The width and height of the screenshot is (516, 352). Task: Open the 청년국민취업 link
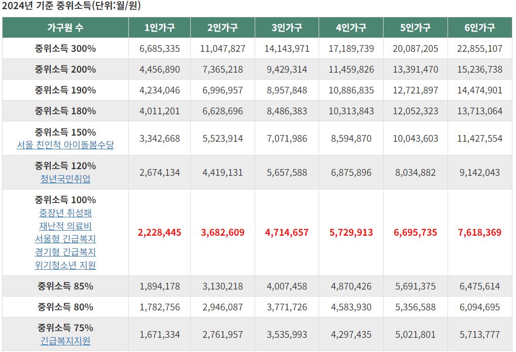click(x=64, y=177)
